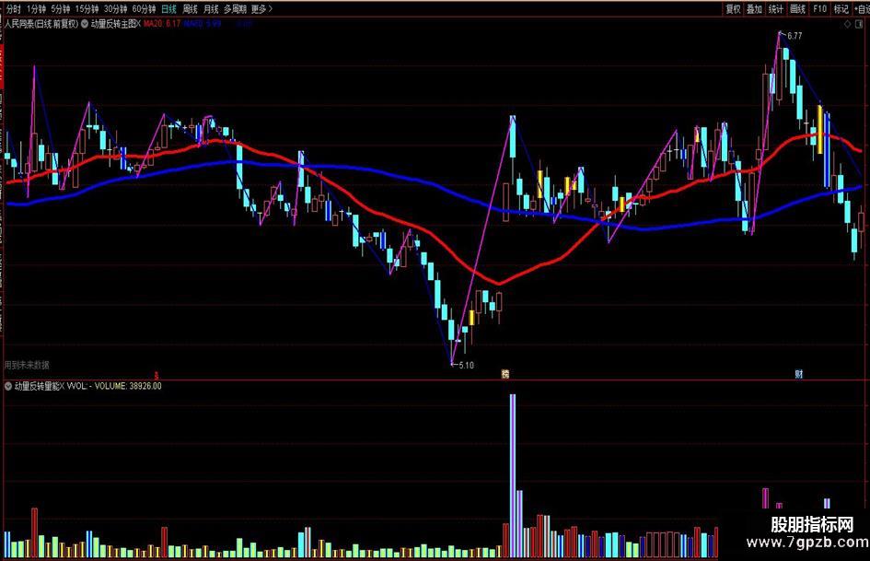Click the diamond icon at chart top-right
The height and width of the screenshot is (561, 870).
(x=847, y=25)
